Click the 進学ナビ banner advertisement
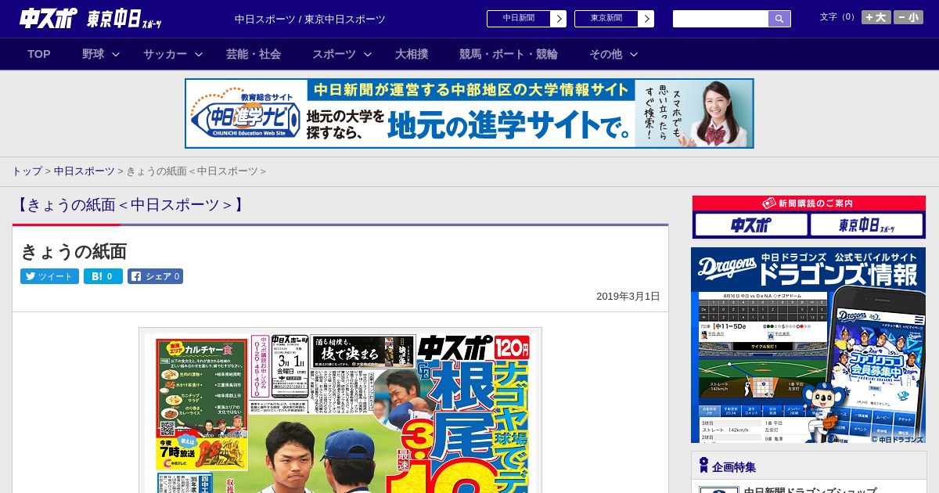The height and width of the screenshot is (493, 939). point(469,113)
